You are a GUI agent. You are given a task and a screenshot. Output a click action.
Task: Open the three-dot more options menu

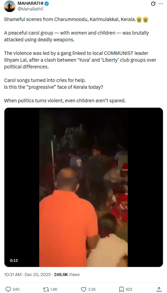tap(161, 3)
